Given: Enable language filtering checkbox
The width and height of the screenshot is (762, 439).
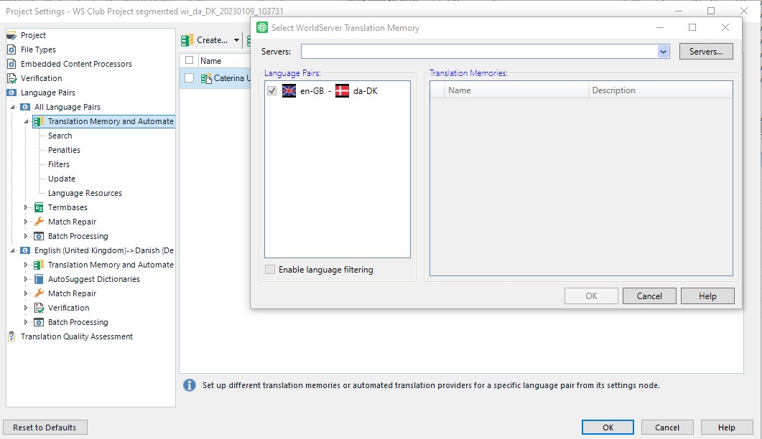Looking at the screenshot, I should tap(270, 270).
